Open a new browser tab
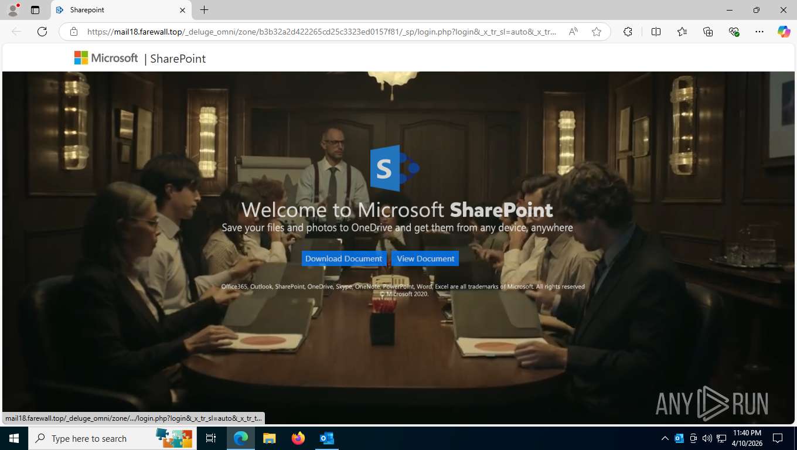Viewport: 797px width, 450px height. tap(204, 10)
